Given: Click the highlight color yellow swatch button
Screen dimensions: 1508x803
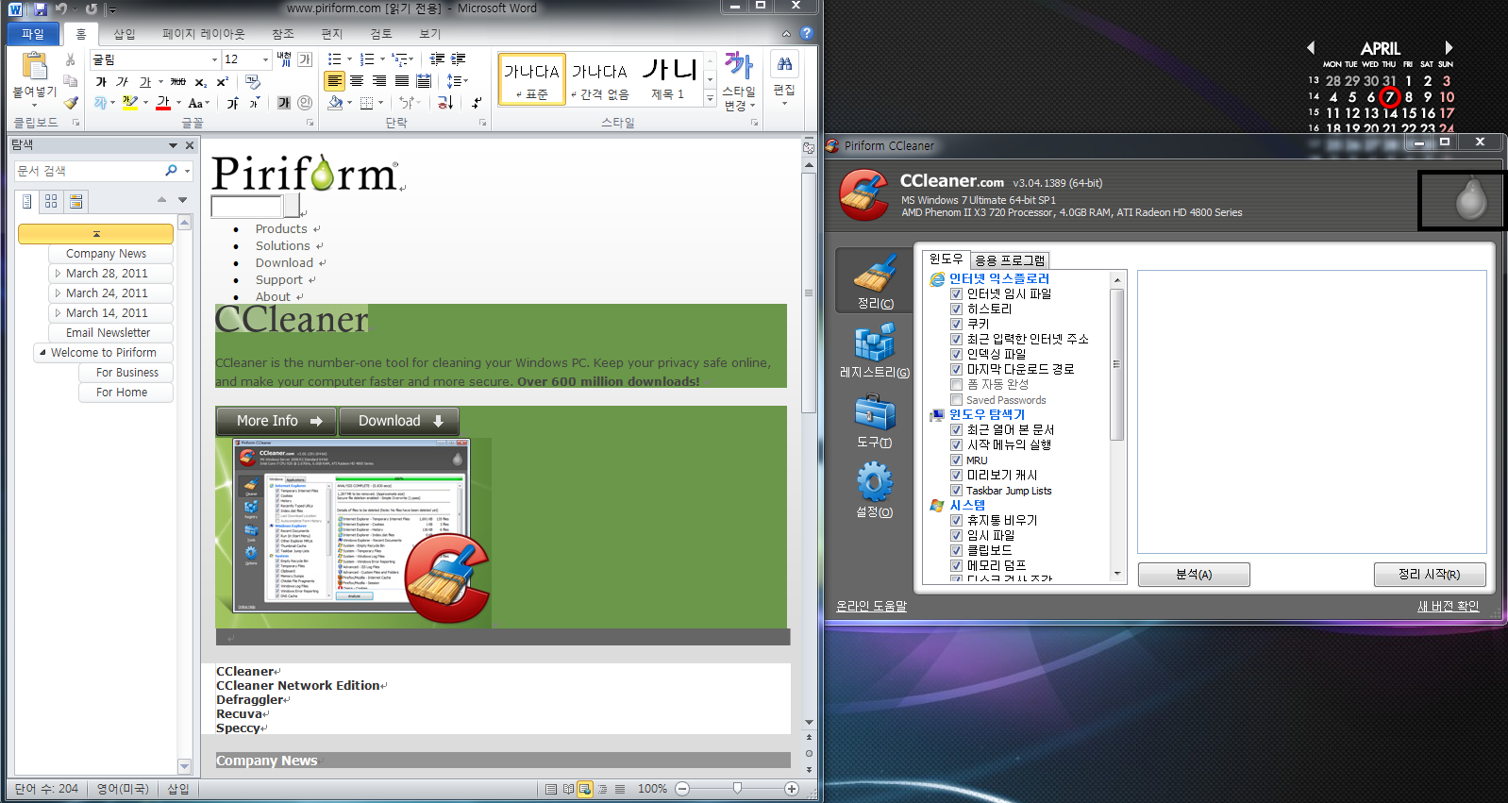Looking at the screenshot, I should click(x=130, y=103).
